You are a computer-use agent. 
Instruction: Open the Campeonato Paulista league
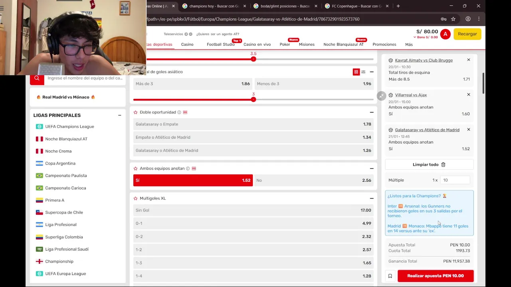click(66, 176)
